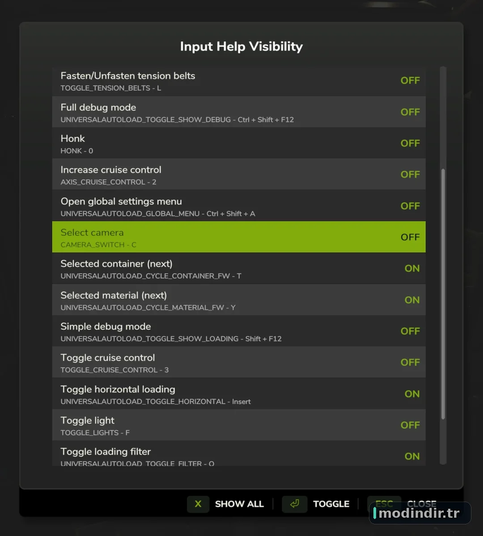Select highlighted Select camera entry
The height and width of the screenshot is (536, 483).
coord(239,237)
